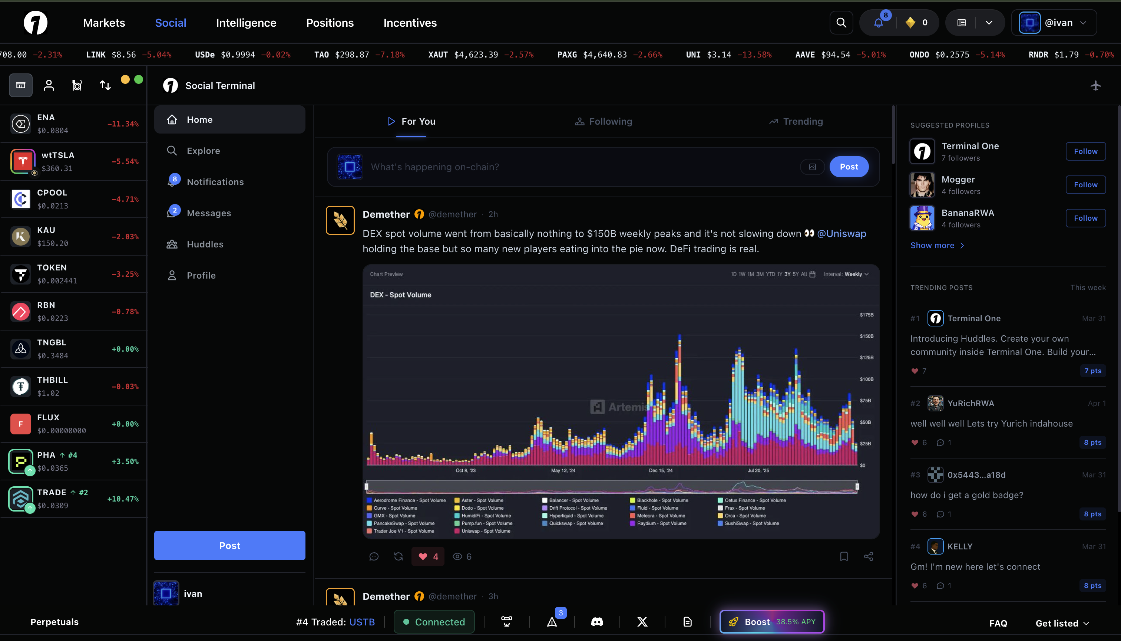1121x641 pixels.
Task: Click the medal icon above the token list
Action: (x=77, y=85)
